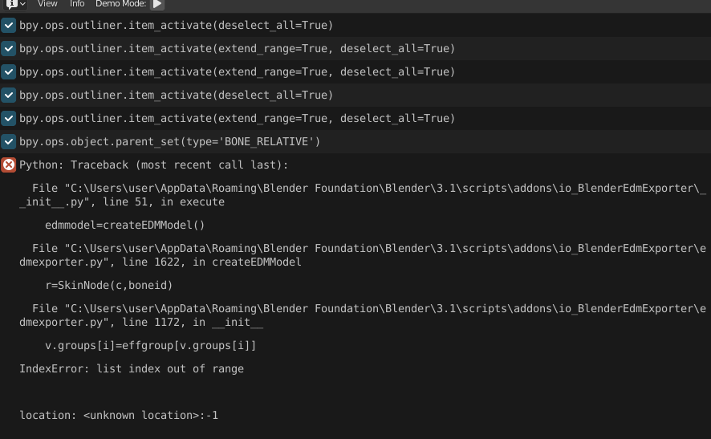Screen dimensions: 711x439
Task: Click the checkmark icon beside the parent_set entry
Action: pyautogui.click(x=9, y=141)
